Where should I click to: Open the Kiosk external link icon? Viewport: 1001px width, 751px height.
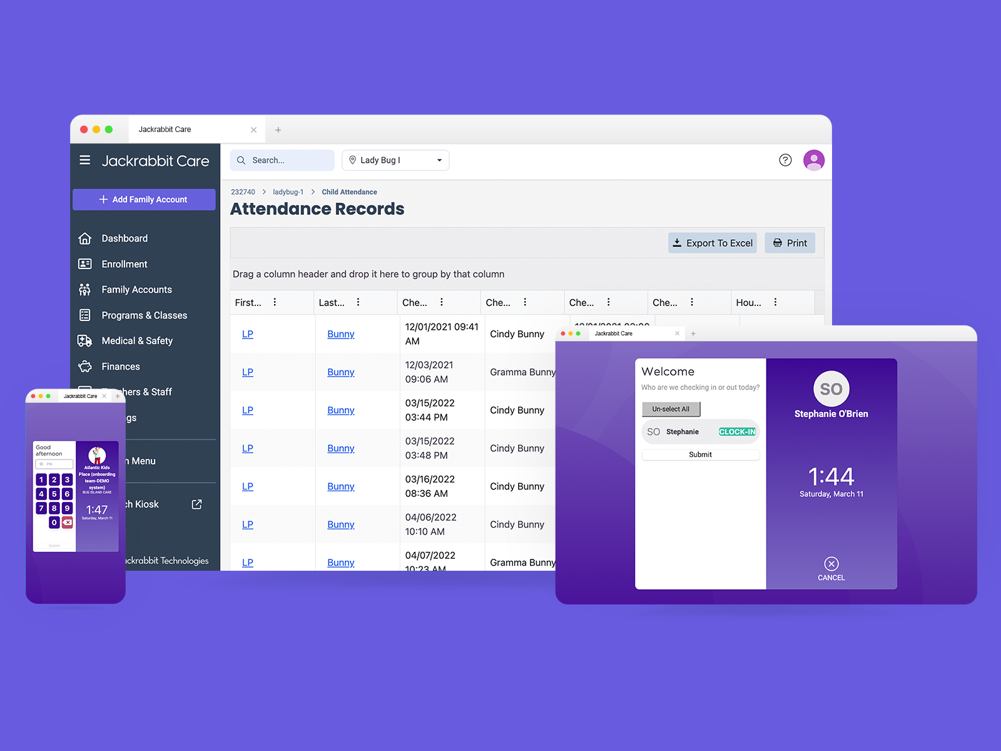pos(196,504)
